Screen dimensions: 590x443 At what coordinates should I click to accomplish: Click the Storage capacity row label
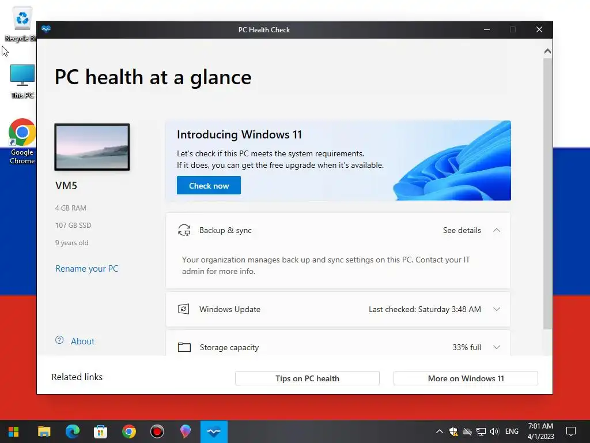pyautogui.click(x=229, y=347)
